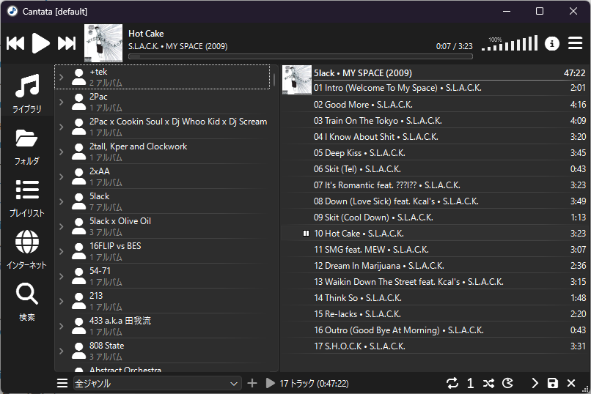Expand 2tall, Kper and Clockwork
The height and width of the screenshot is (394, 591).
pos(61,152)
